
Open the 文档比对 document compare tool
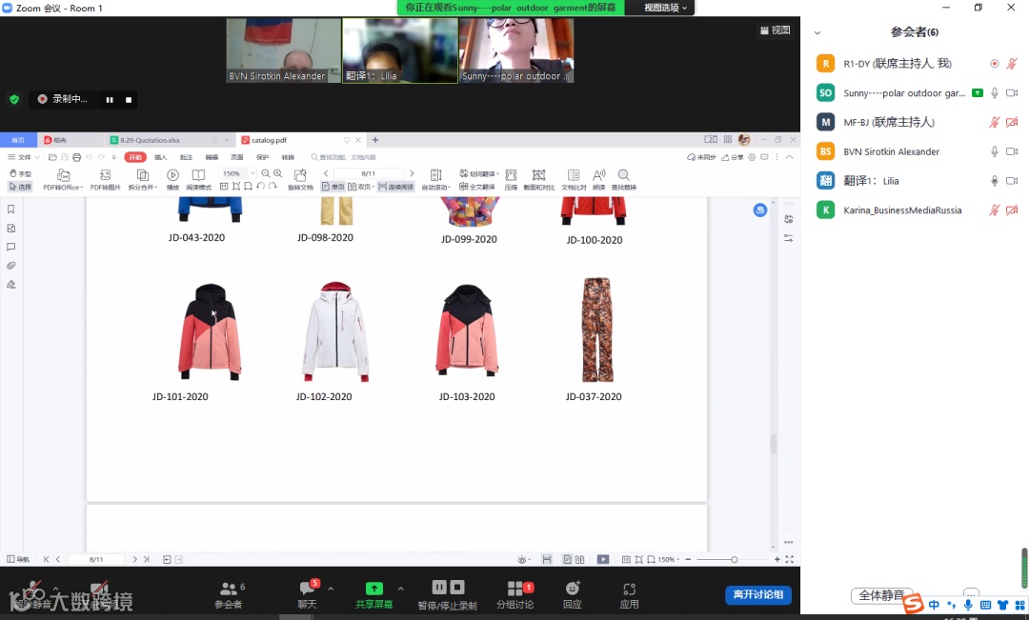click(574, 179)
